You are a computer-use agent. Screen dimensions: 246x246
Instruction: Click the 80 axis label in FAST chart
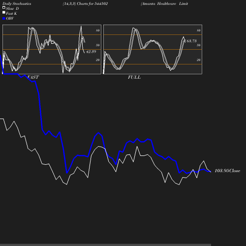[x=98, y=31]
